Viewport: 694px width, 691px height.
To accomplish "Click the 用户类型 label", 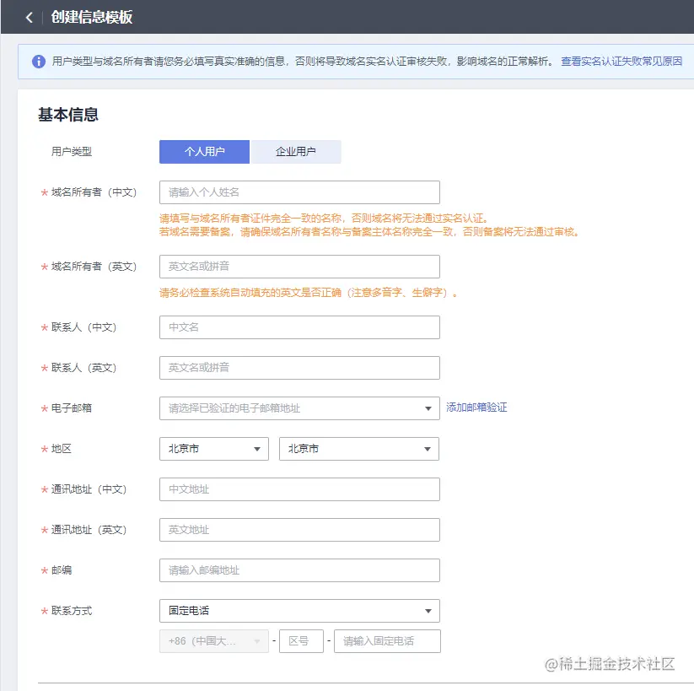I will [x=72, y=152].
